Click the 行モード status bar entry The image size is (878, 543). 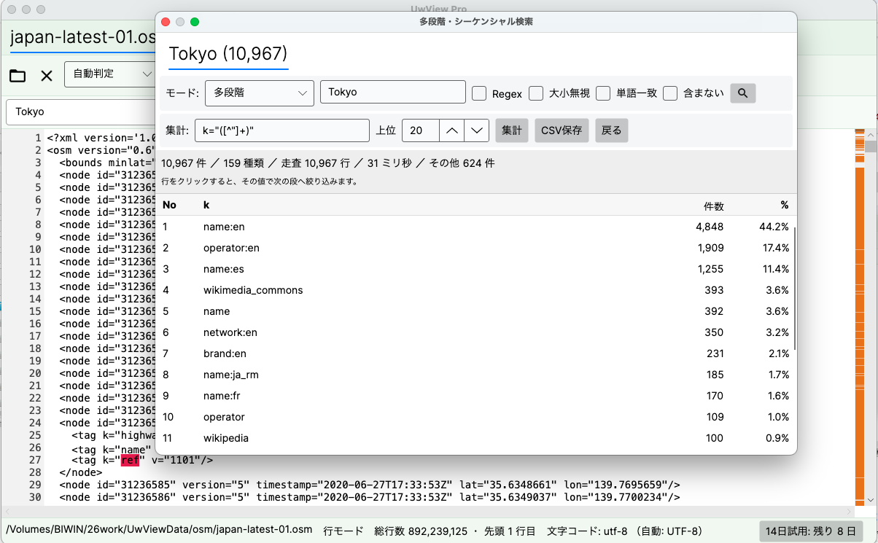(343, 531)
